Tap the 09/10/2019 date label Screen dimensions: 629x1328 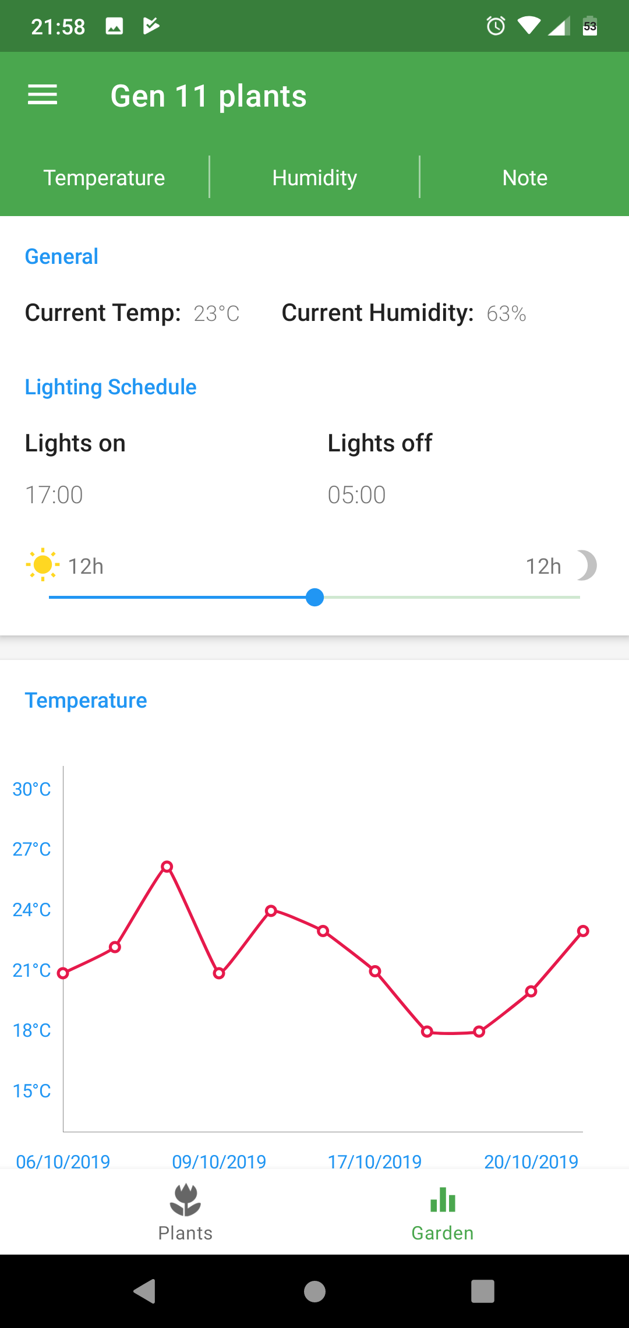(x=219, y=1161)
